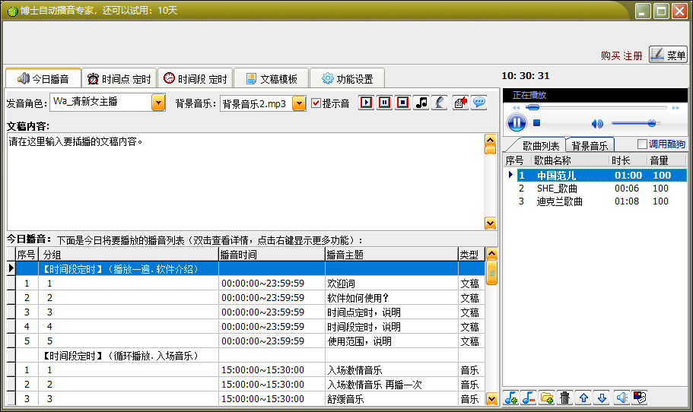Click the 菜单 button
This screenshot has height=412, width=693.
668,55
